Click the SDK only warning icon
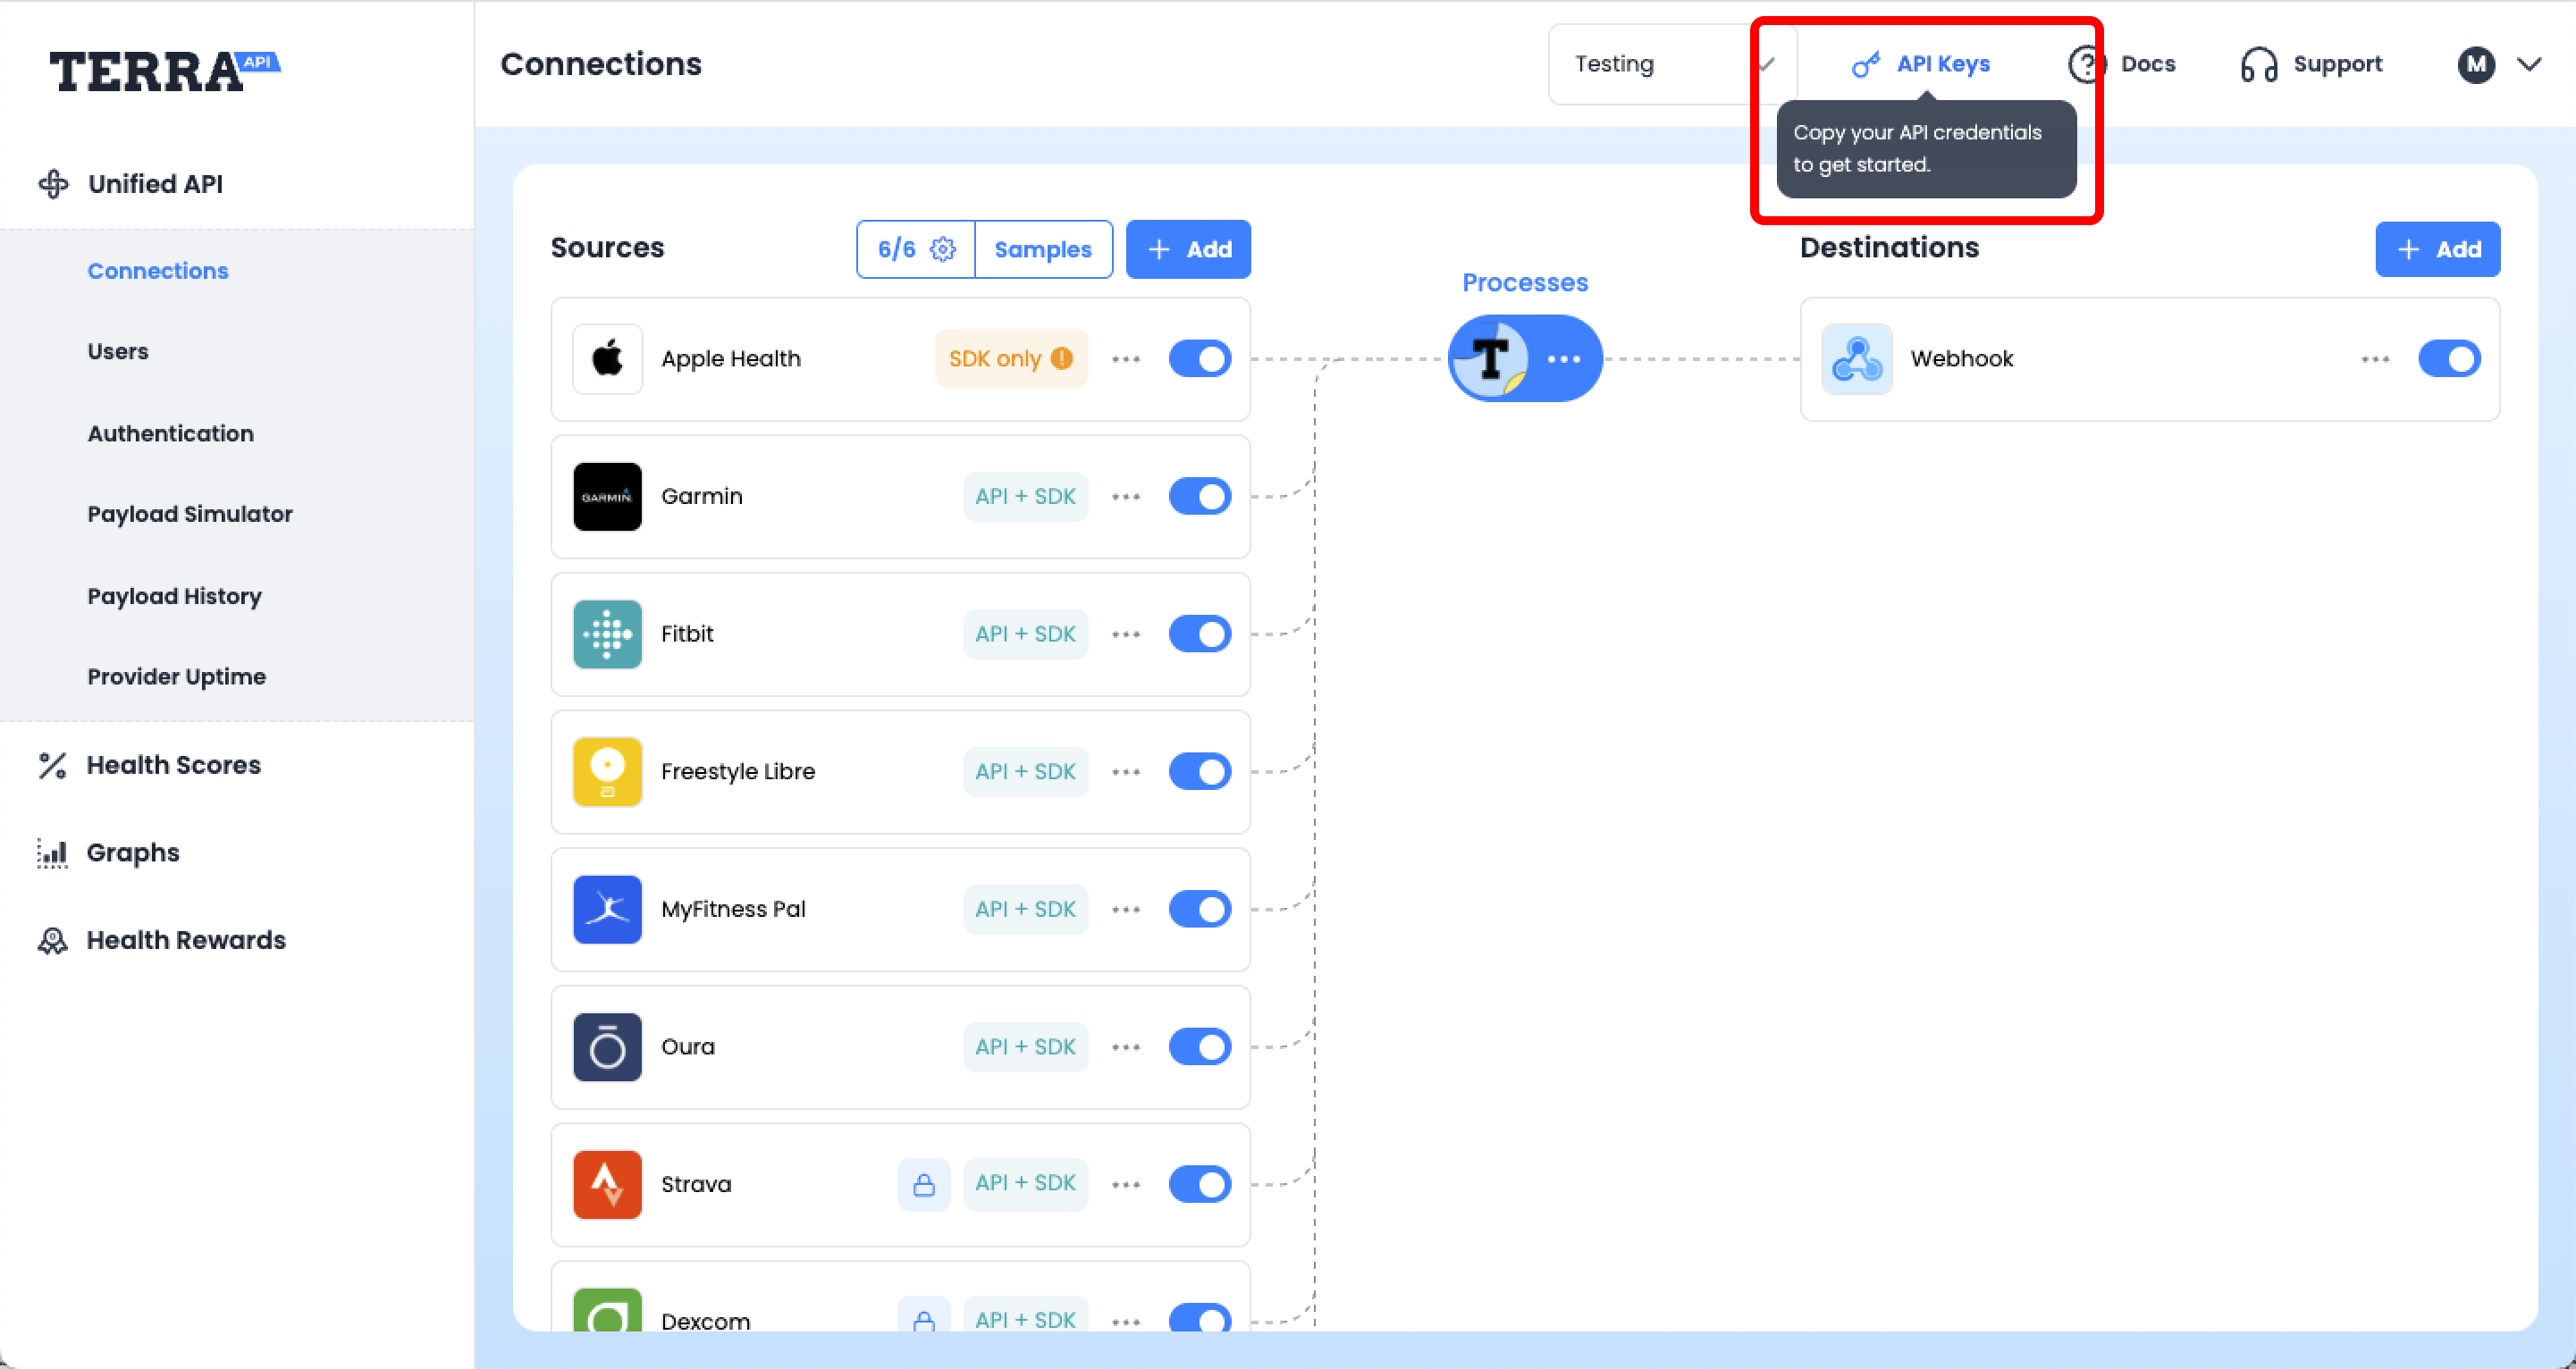The height and width of the screenshot is (1369, 2576). (x=1062, y=359)
